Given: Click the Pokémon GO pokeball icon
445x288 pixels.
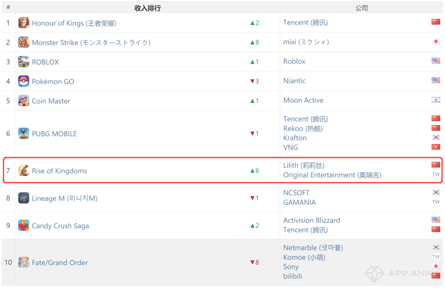Looking at the screenshot, I should tap(24, 81).
